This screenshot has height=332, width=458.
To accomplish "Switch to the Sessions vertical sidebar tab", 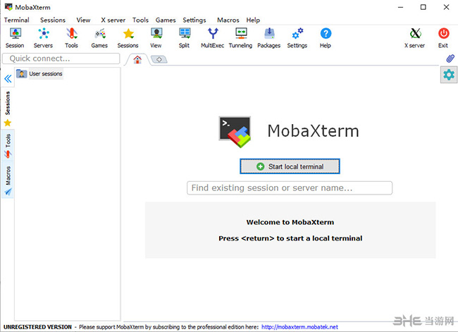I will [x=8, y=108].
